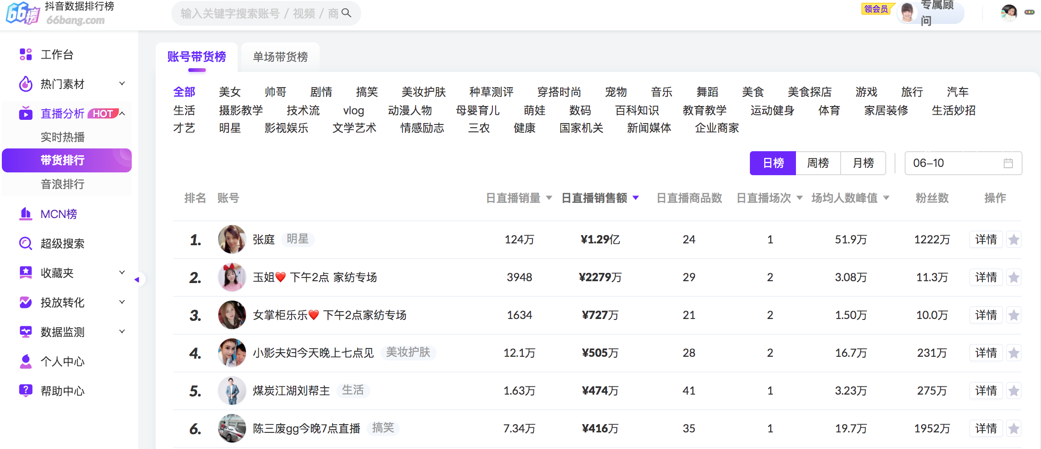1041x449 pixels.
Task: Click the 美妆护肤 tag on 小影夫妇
Action: pyautogui.click(x=408, y=353)
